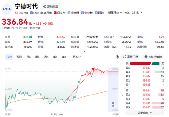Image resolution: width=169 pixels, height=117 pixels.
Task: Click the 深港通 tag icon
Action: 69,13
